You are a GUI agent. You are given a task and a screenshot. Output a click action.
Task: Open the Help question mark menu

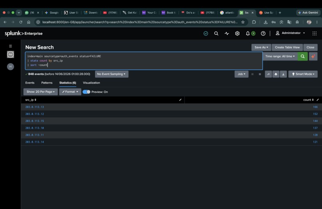pos(263,34)
